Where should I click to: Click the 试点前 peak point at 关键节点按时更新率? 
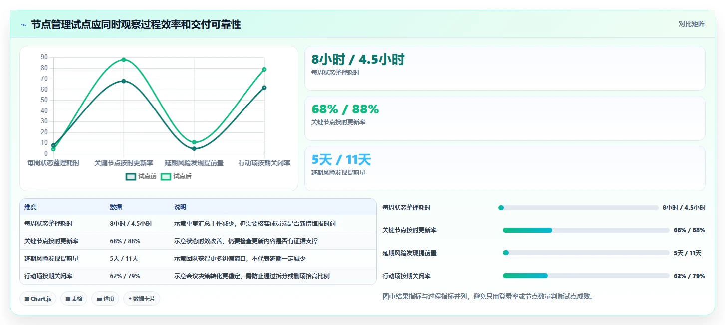(124, 81)
